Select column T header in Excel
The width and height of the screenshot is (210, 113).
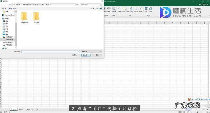157,23
